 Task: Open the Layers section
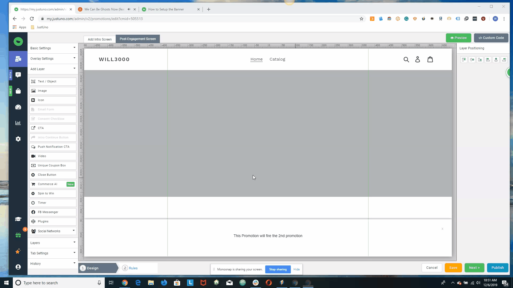(53, 243)
